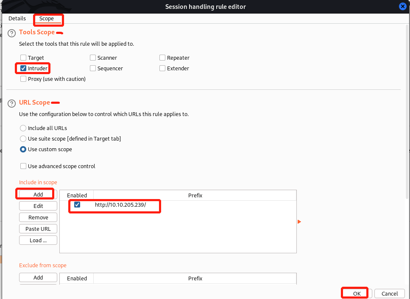Click the Paste URL button
Viewport: 410px width, 299px height.
pos(38,229)
